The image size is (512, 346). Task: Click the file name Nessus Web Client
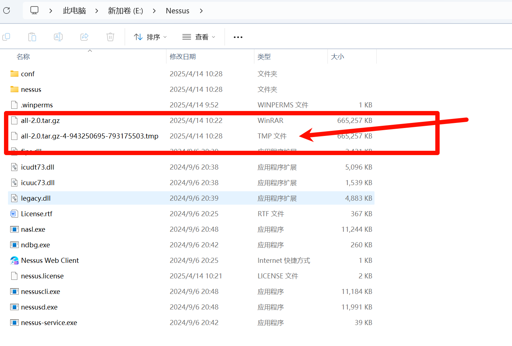[x=50, y=260]
